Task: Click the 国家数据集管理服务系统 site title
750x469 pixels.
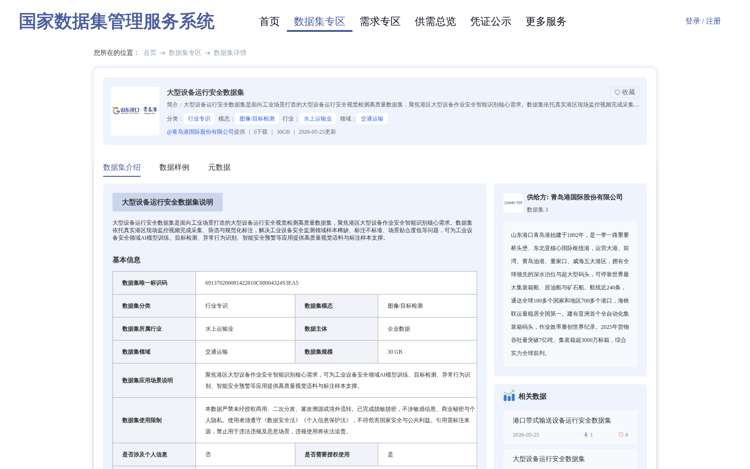Action: pos(117,22)
